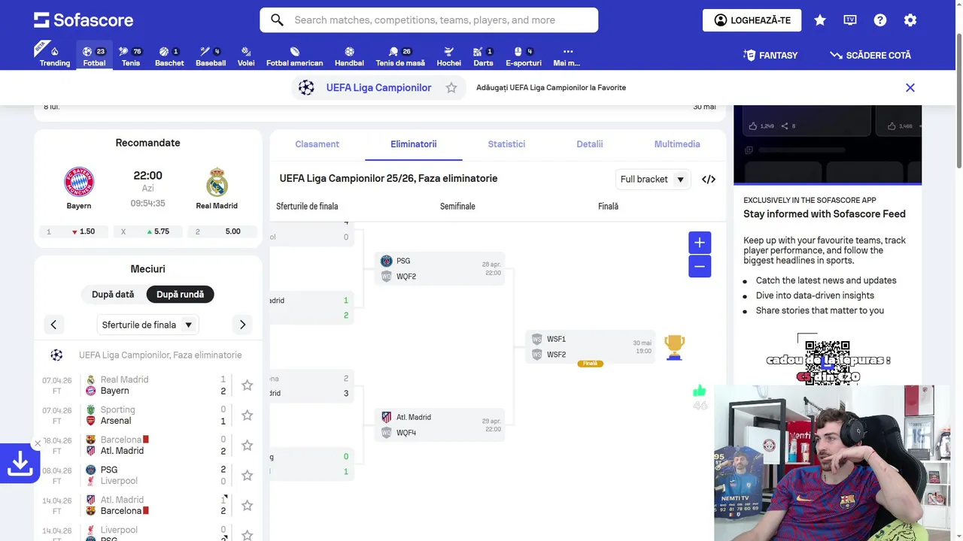Click the favorites star in the header
963x541 pixels.
pos(820,20)
